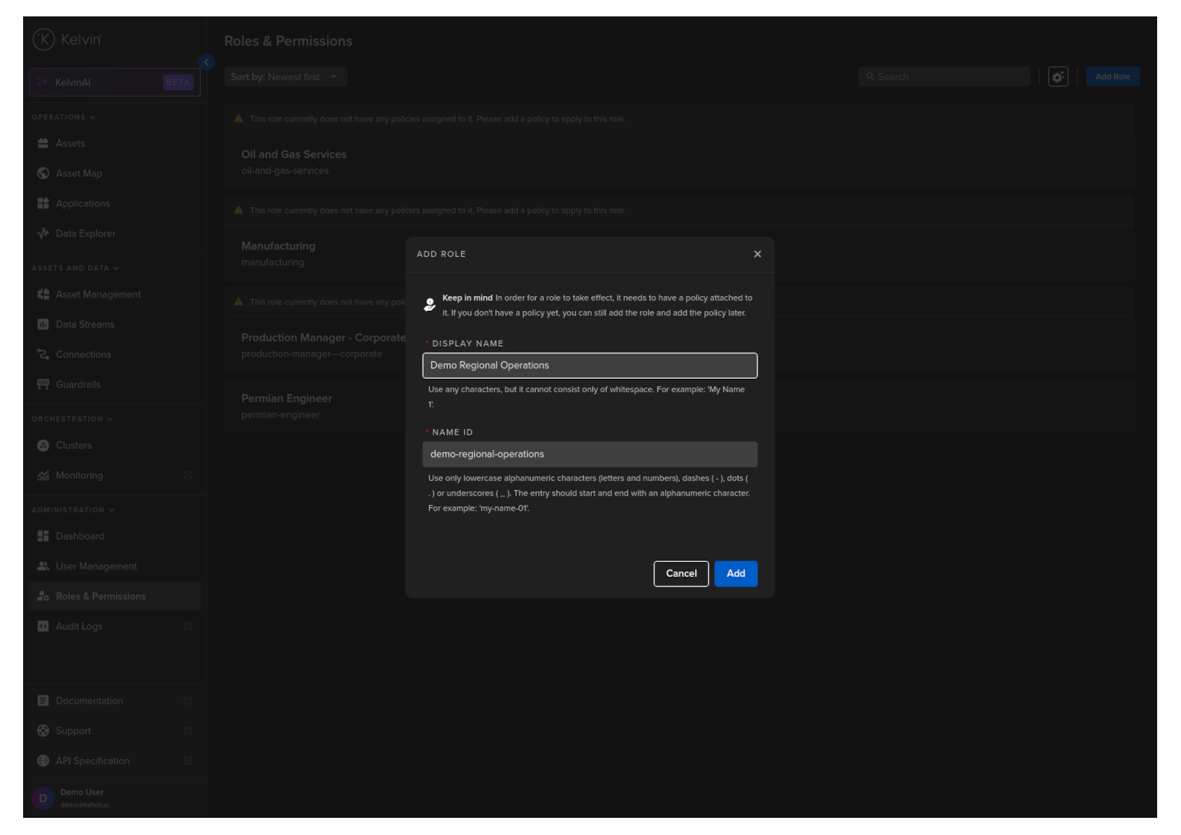Click the Clusters icon in sidebar
Screen dimensions: 1181x835
43,446
